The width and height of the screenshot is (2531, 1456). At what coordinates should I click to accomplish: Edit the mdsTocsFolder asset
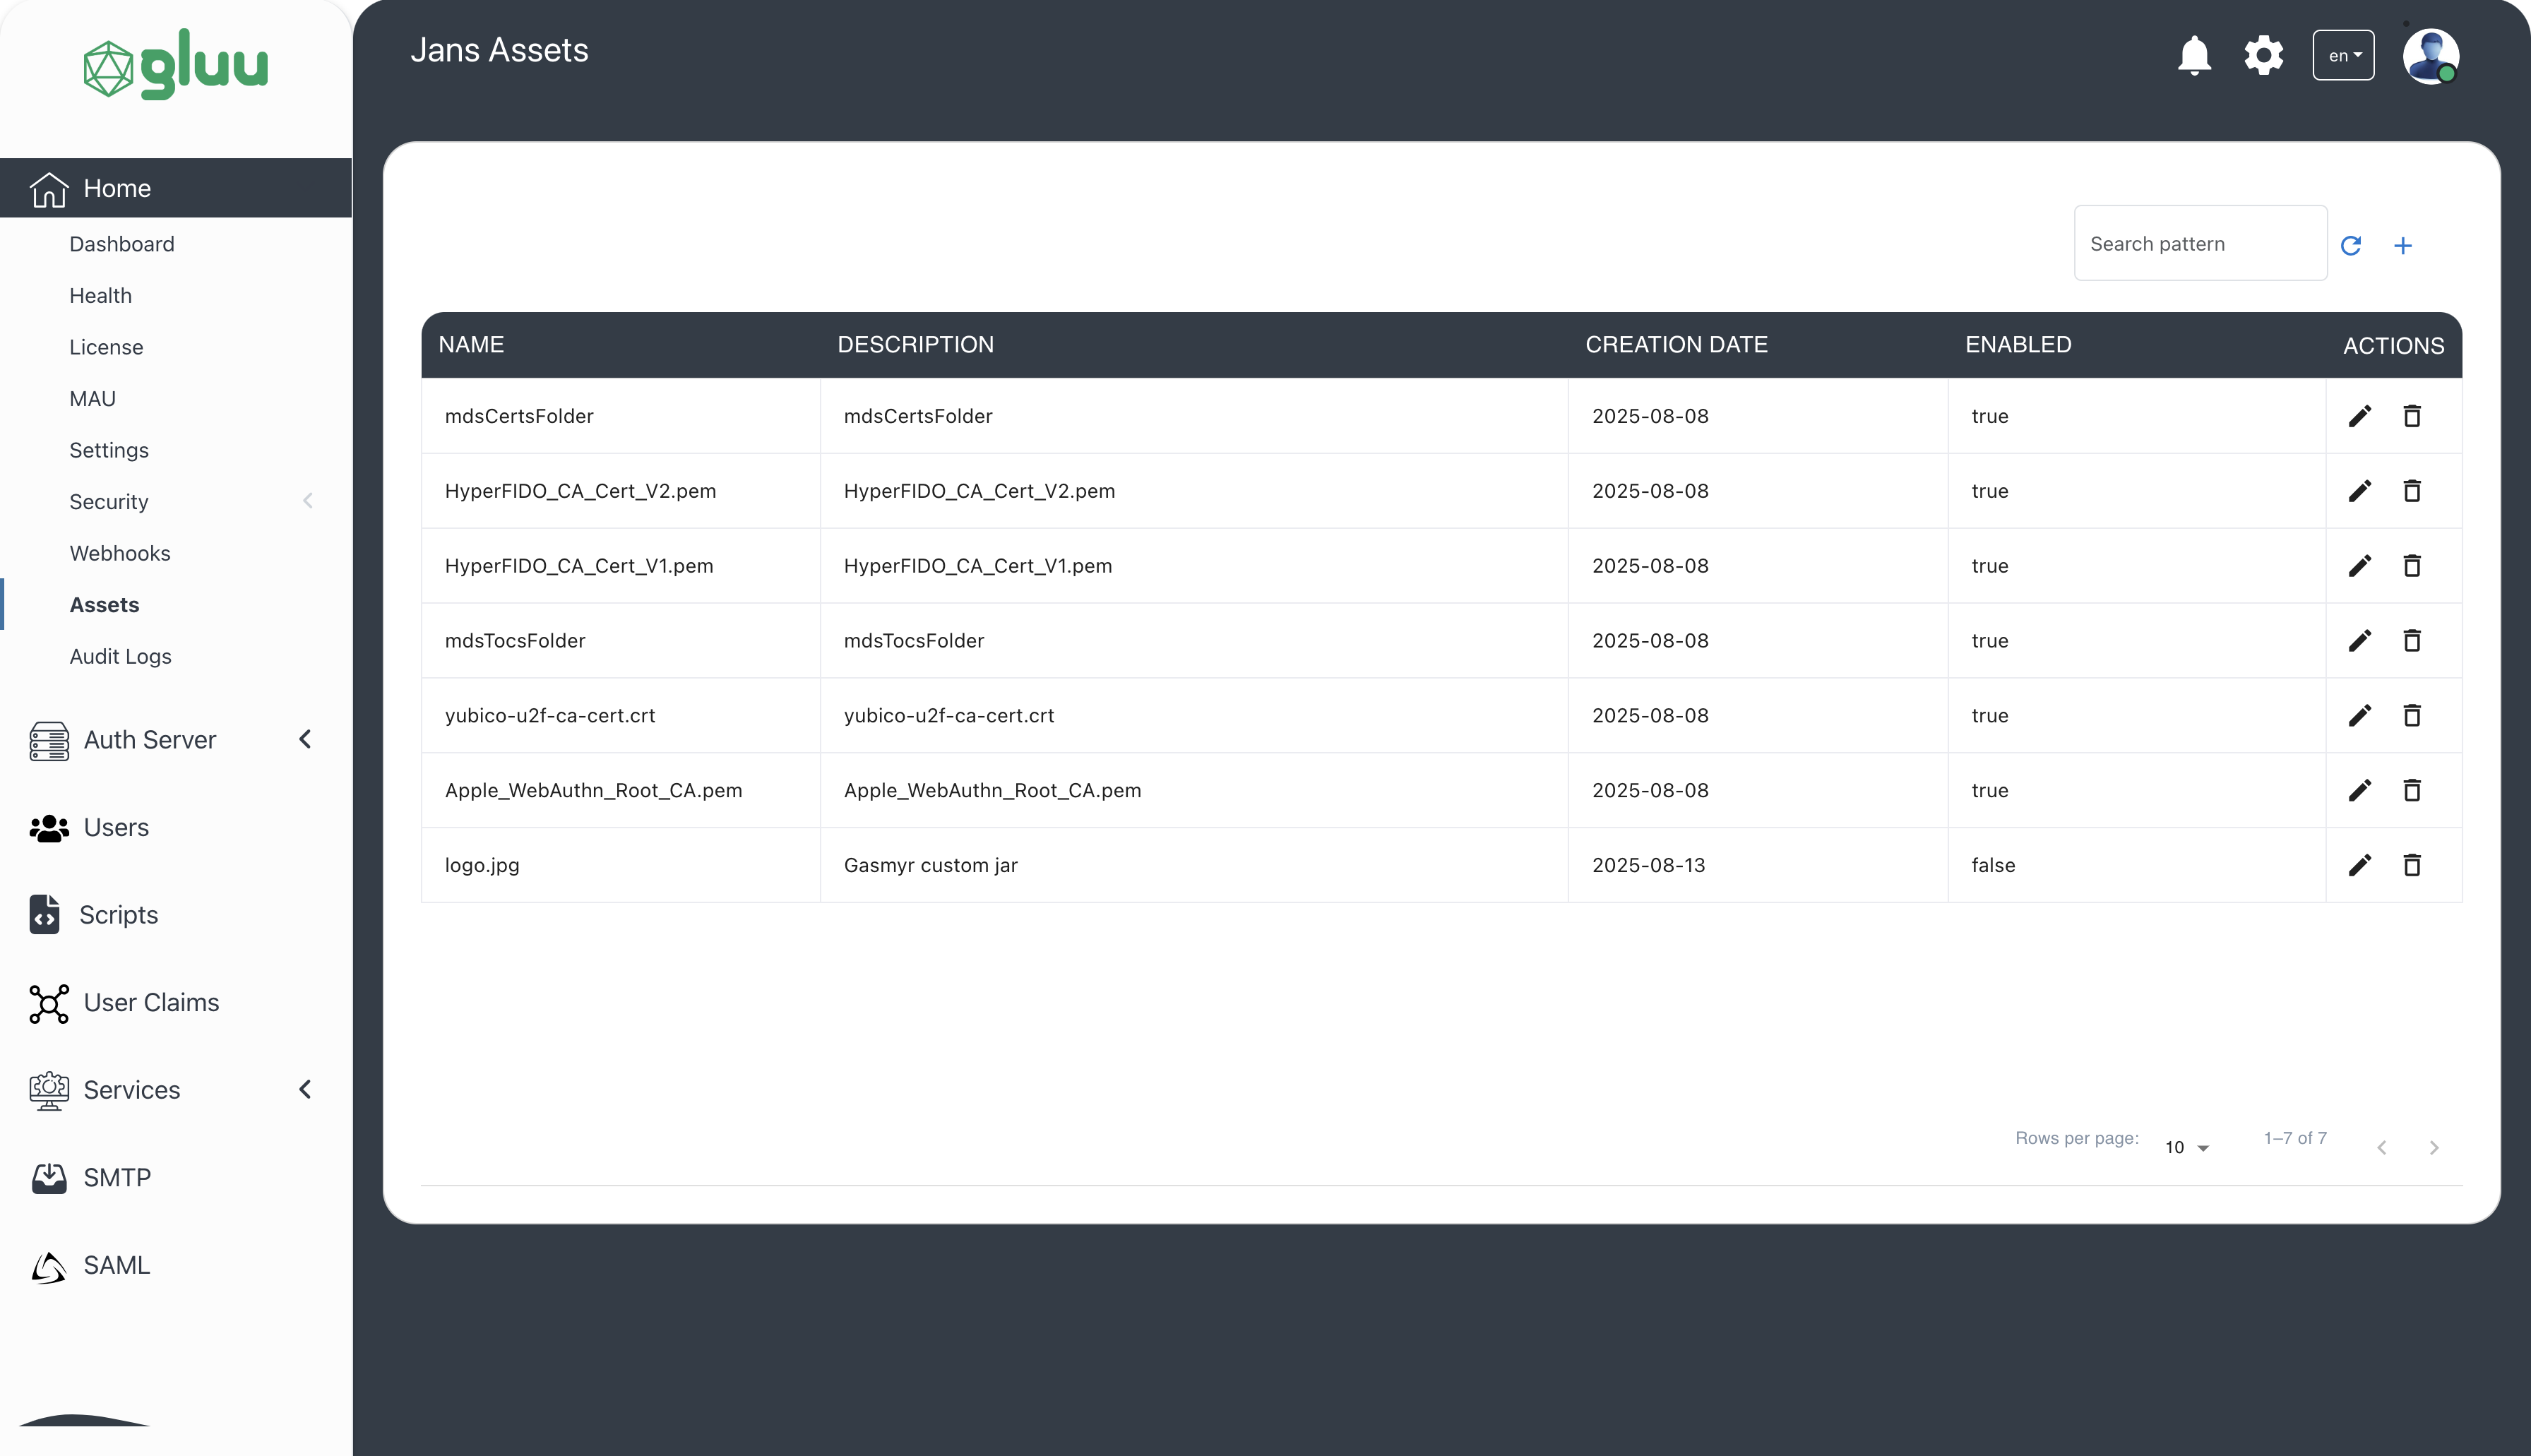click(2360, 640)
